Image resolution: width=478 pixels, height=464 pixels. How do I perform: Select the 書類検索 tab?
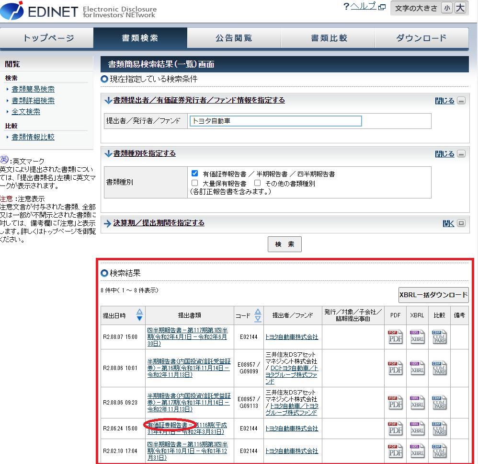[140, 38]
